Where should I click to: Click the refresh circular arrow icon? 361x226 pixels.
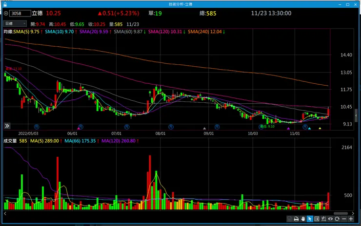click(337, 219)
